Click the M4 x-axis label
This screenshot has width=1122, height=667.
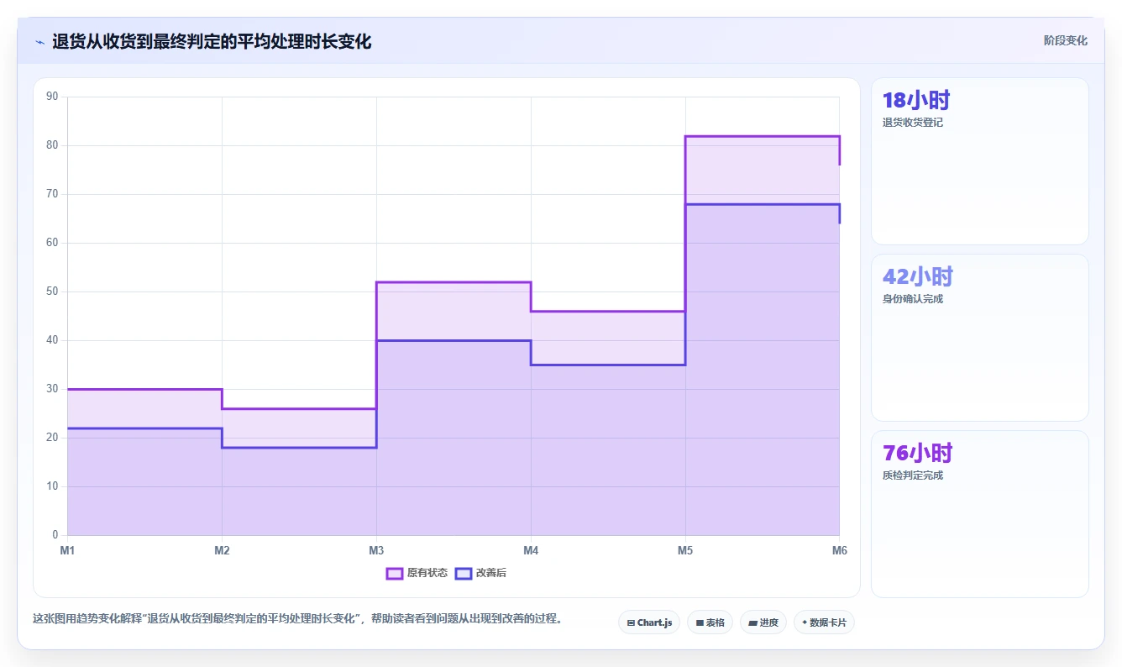click(531, 550)
